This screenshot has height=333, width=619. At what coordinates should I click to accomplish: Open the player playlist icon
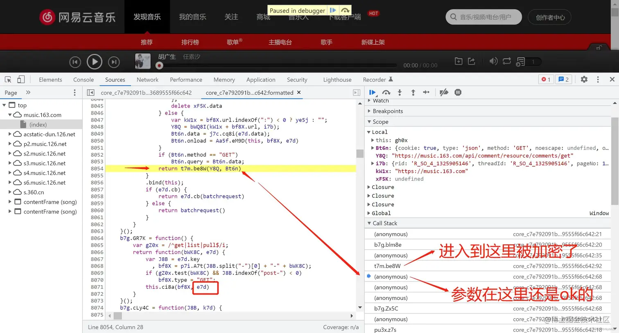(x=521, y=62)
